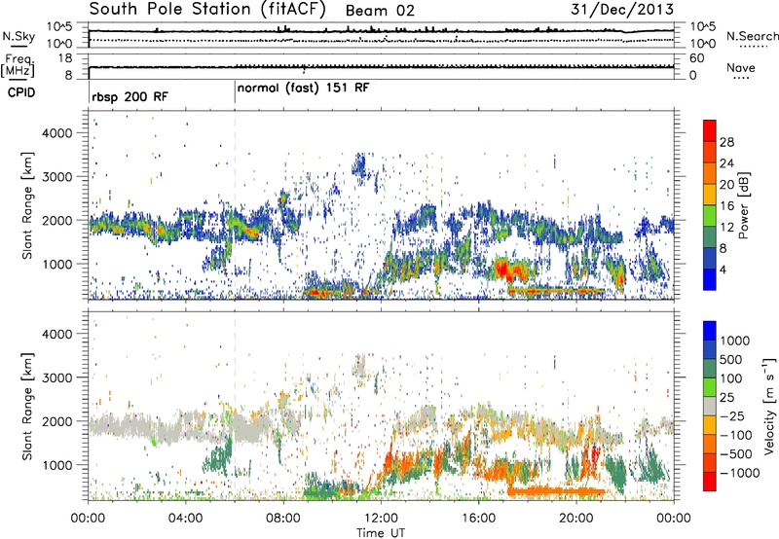Click the '1000' tick on Velocity colorbar
Viewport: 779px width, 539px height.
[734, 341]
